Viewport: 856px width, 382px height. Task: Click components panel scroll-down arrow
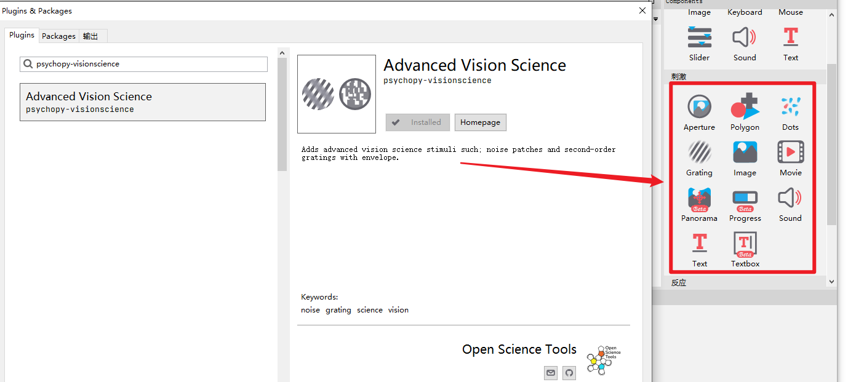(832, 282)
